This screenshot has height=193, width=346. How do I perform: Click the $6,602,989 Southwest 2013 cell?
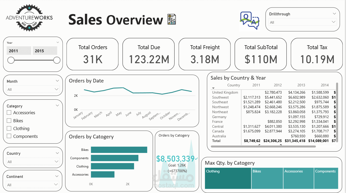point(297,97)
